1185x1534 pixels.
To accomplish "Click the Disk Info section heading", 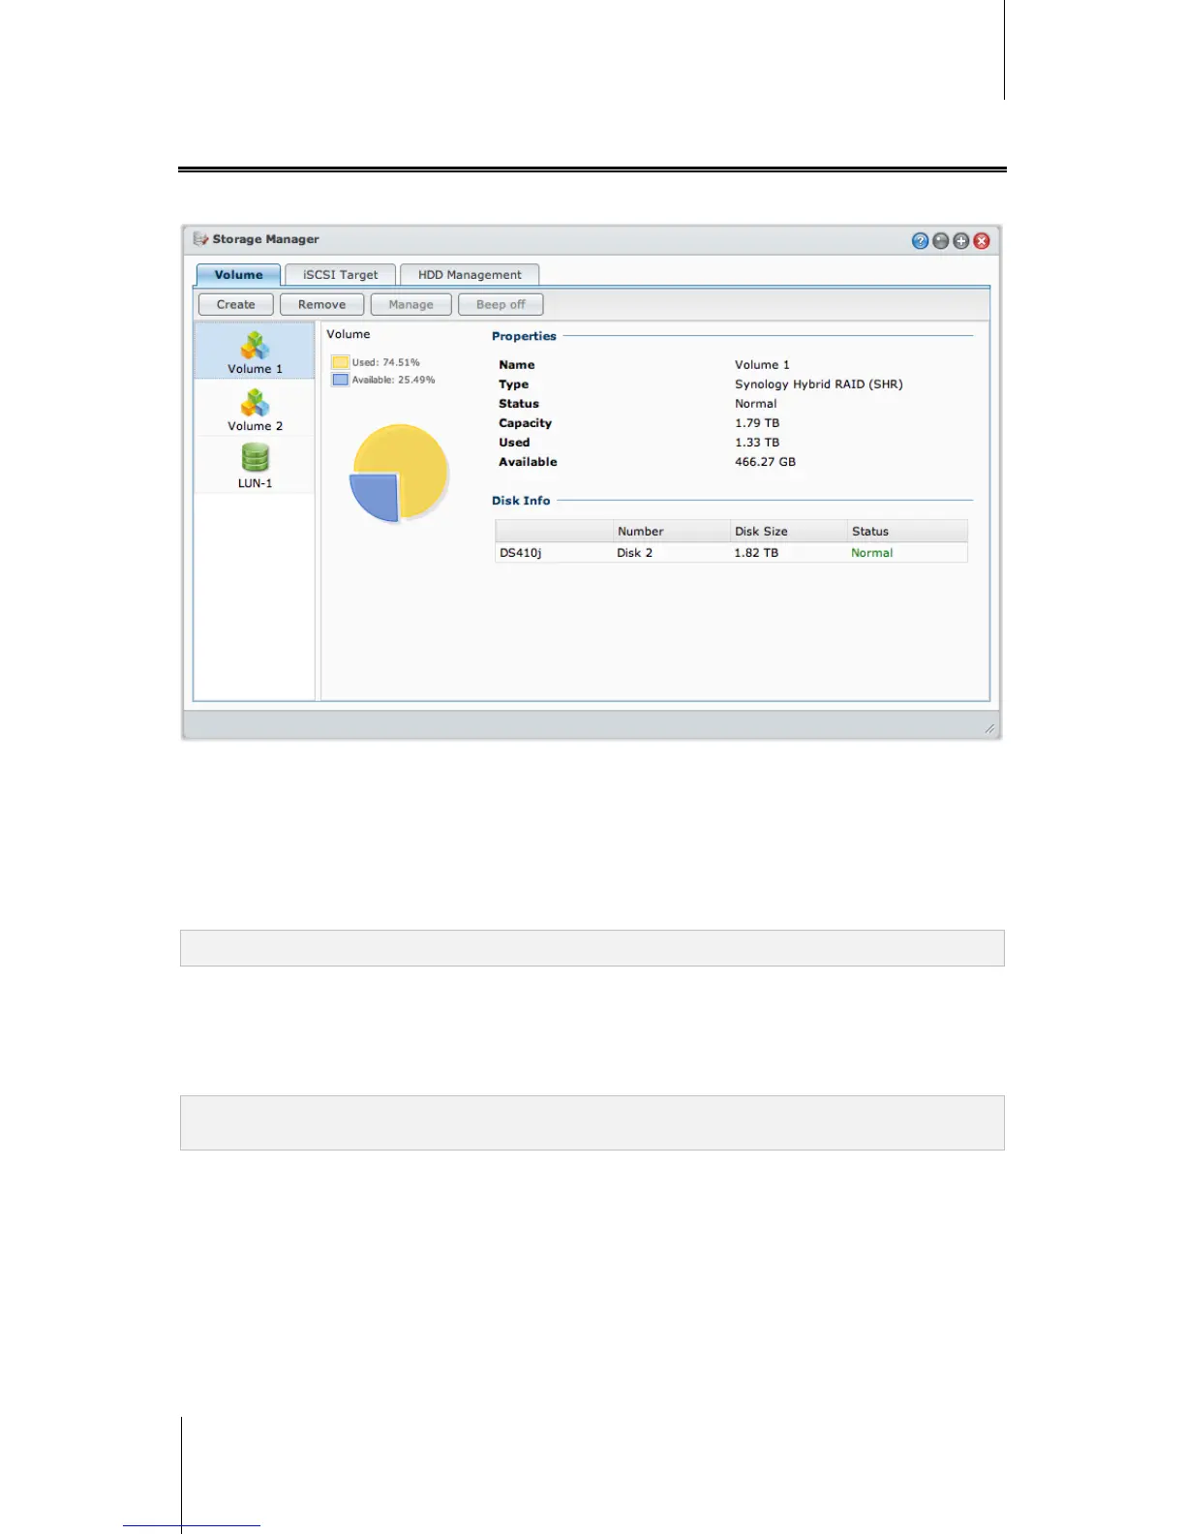I will tap(521, 501).
